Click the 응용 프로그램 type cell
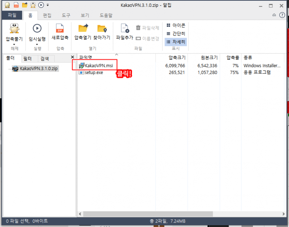This screenshot has width=289, height=227. (x=257, y=72)
